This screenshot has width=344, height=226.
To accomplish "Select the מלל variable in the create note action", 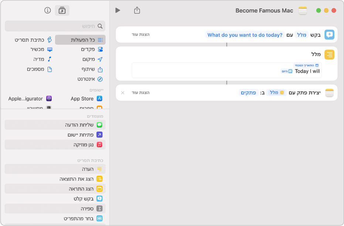I will [x=277, y=92].
